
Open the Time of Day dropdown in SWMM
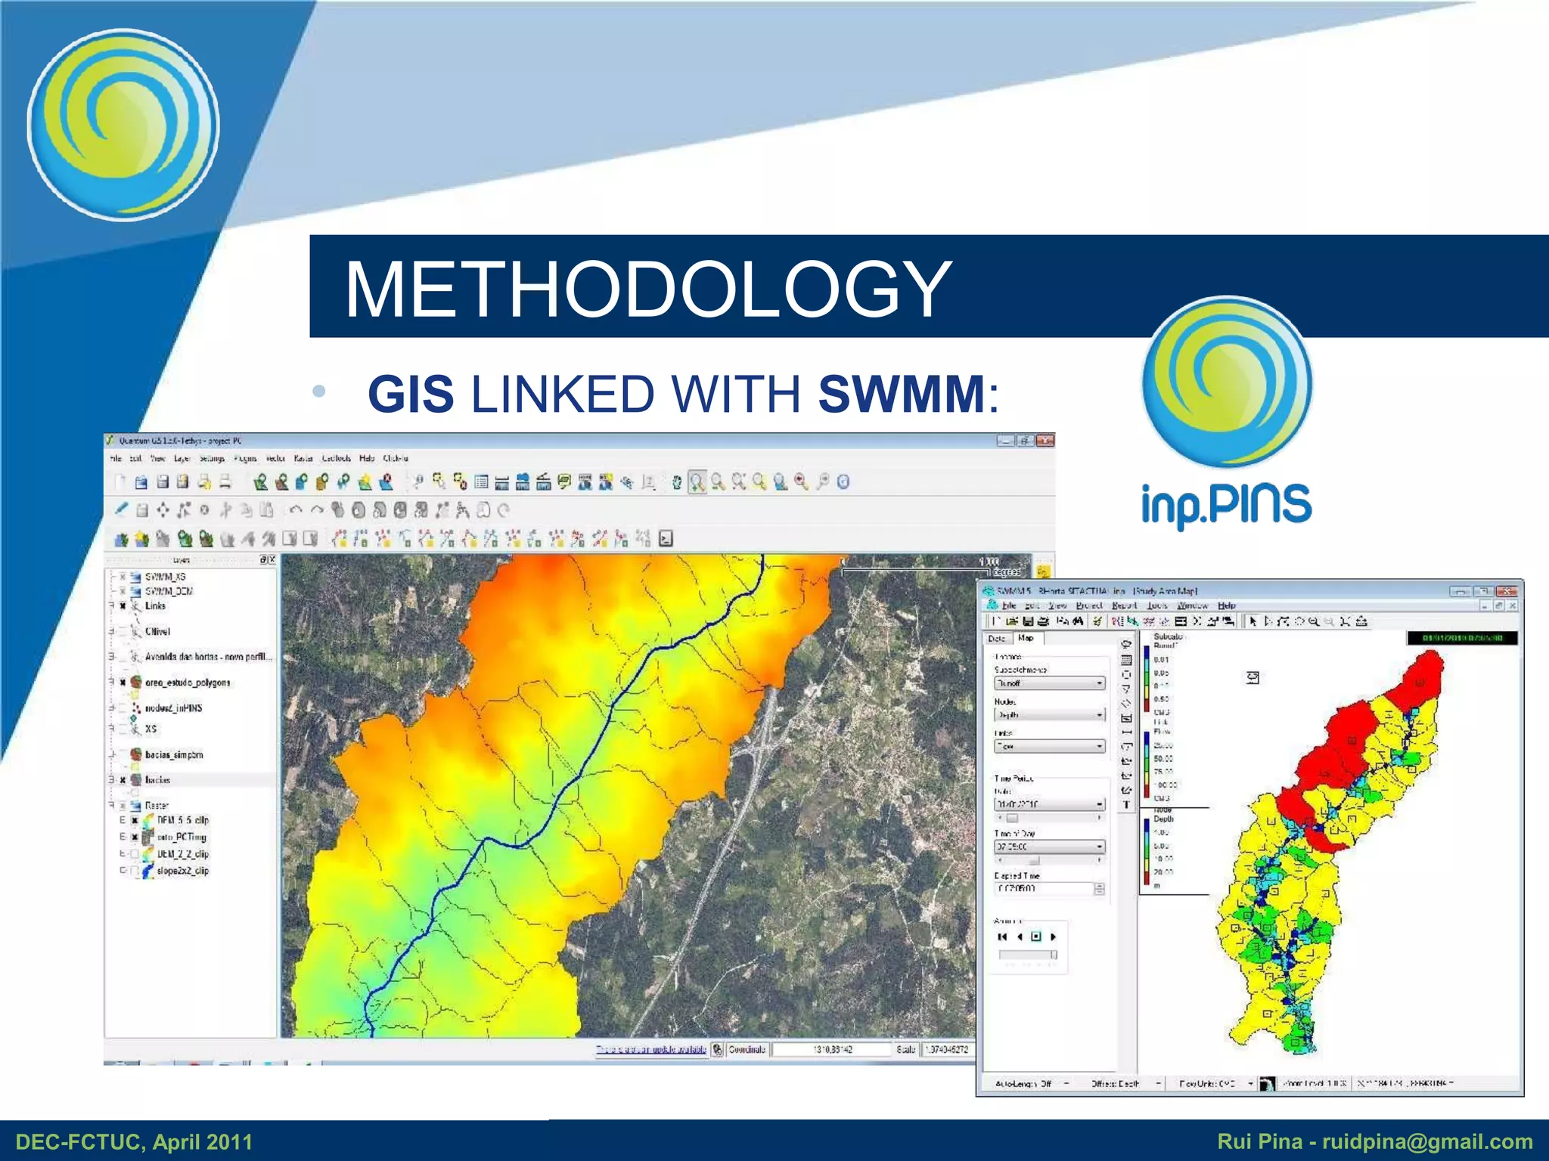point(1050,847)
